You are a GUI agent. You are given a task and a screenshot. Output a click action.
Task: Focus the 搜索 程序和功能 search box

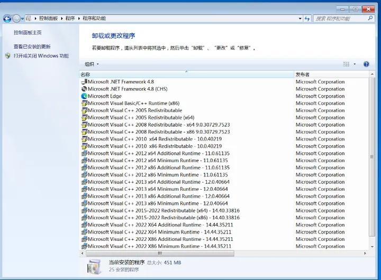tap(341, 18)
